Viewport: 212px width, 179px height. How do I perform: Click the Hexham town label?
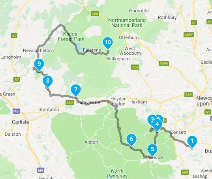138,102
